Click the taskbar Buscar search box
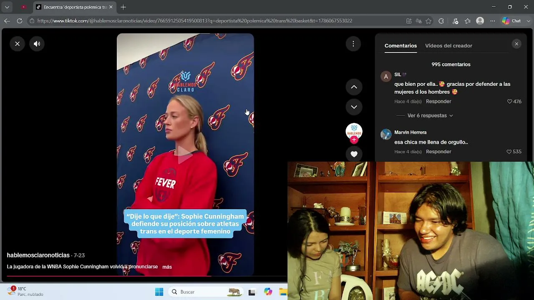This screenshot has height=300, width=534. [206, 292]
